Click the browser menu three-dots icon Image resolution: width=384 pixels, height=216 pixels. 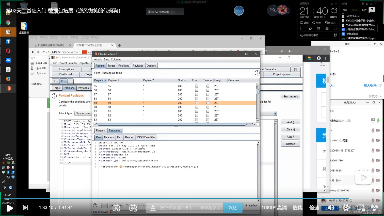325,58
